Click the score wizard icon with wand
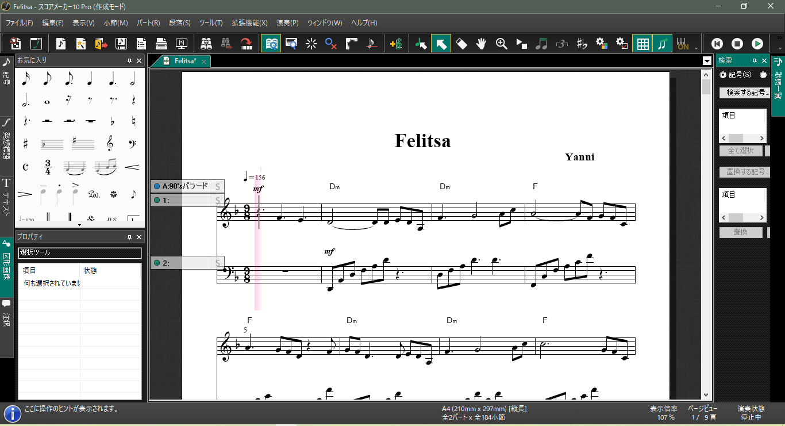This screenshot has height=426, width=785. [x=81, y=44]
